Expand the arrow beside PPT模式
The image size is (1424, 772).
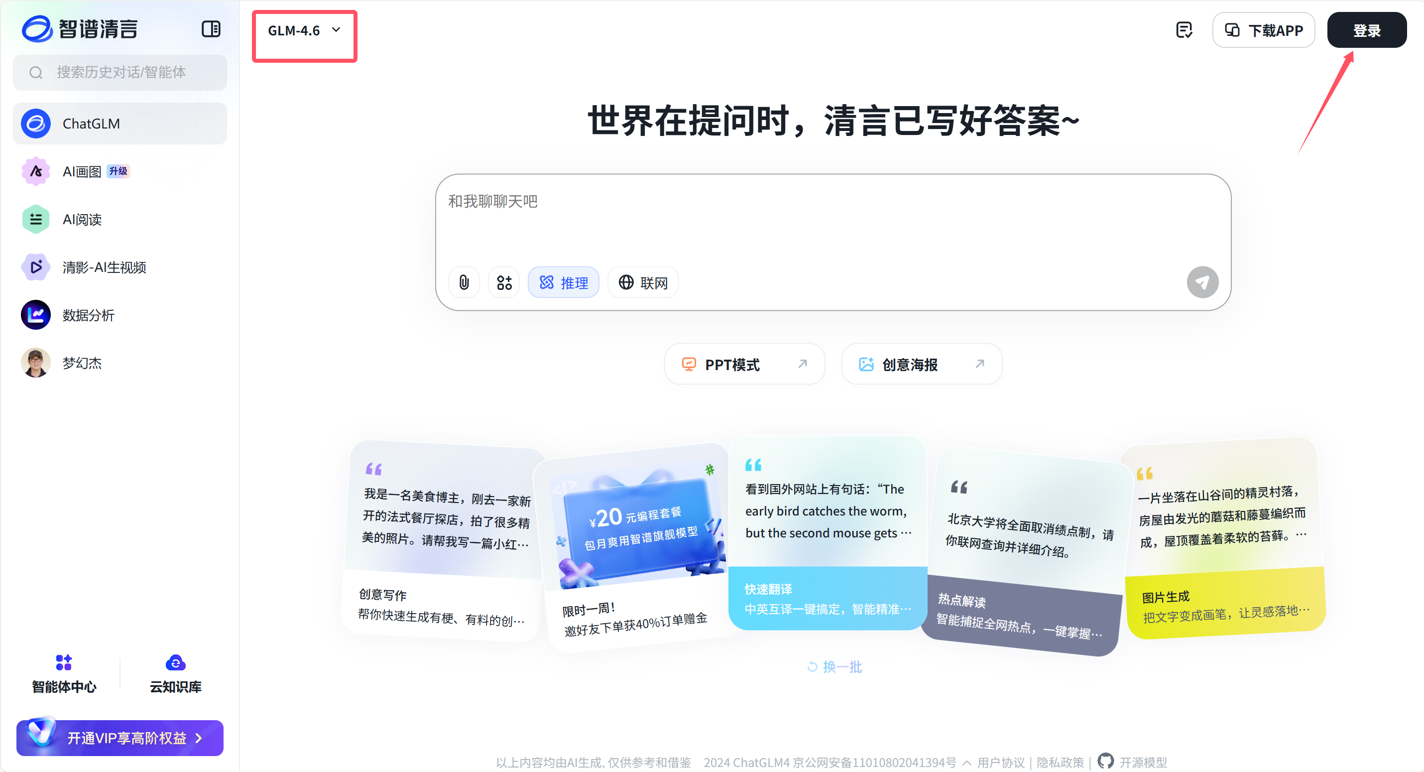click(803, 364)
